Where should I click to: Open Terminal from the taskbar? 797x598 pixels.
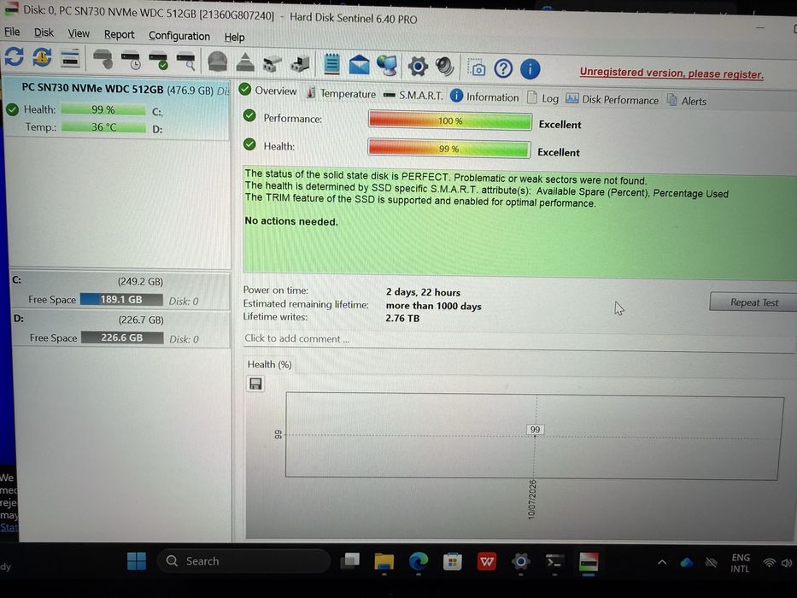click(x=554, y=562)
